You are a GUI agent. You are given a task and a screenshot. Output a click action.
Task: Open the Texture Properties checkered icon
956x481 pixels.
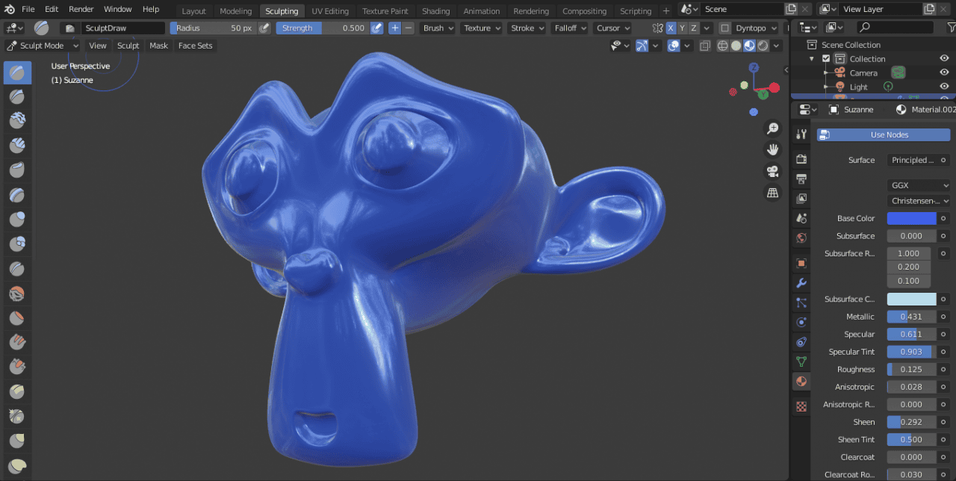click(x=801, y=406)
